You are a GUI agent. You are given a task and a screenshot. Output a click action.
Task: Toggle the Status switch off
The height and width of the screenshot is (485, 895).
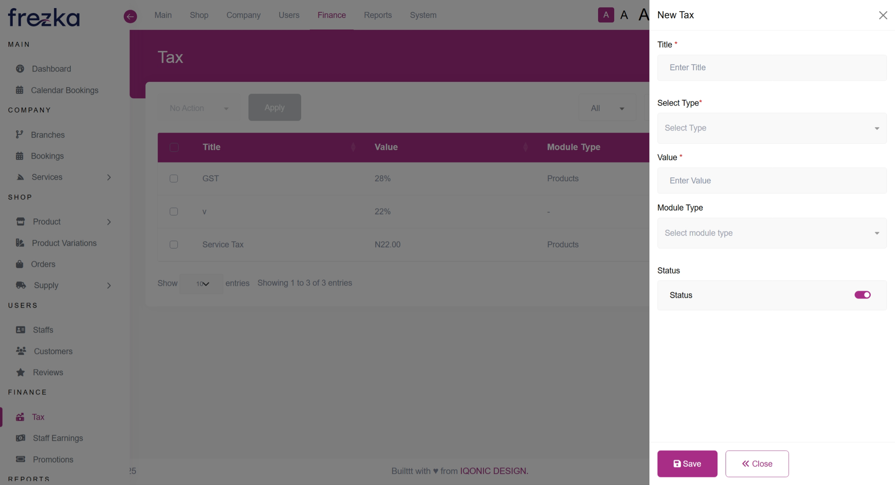click(862, 295)
